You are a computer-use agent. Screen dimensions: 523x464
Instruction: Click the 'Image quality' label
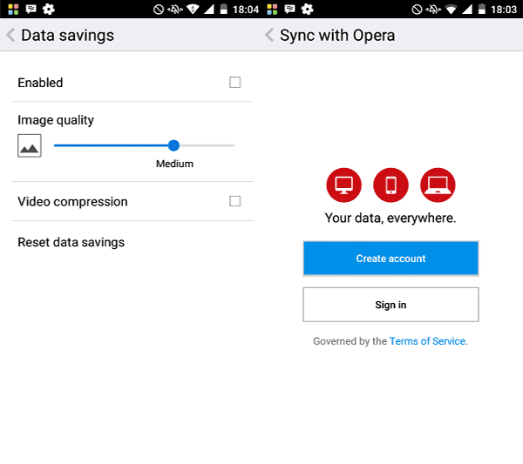[56, 120]
